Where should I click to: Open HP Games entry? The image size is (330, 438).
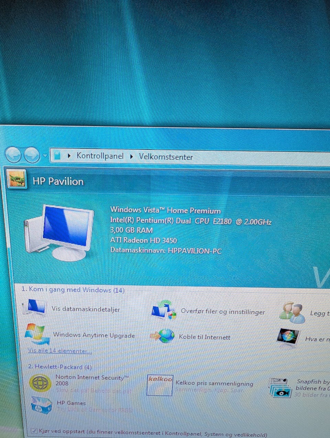[x=71, y=403]
